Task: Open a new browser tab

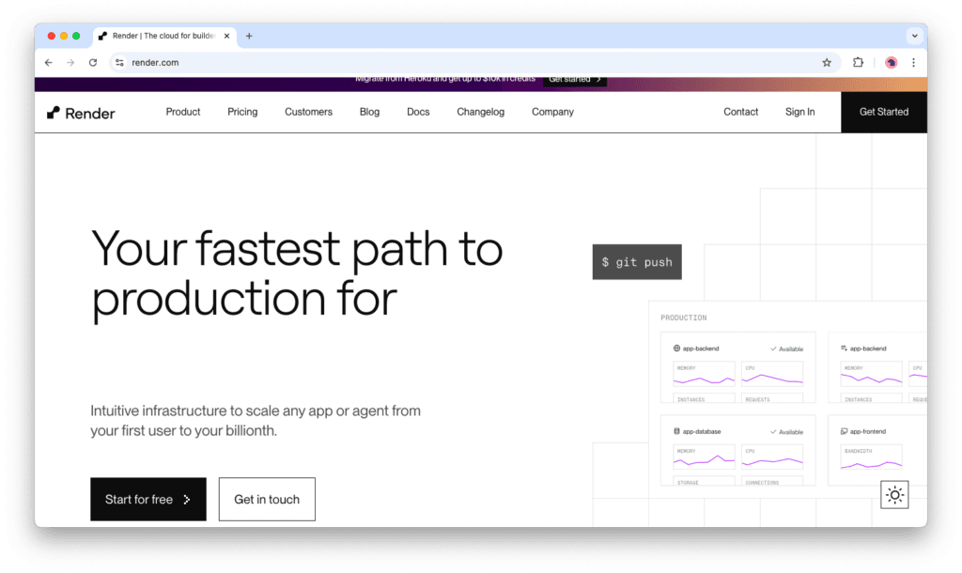Action: [x=249, y=37]
